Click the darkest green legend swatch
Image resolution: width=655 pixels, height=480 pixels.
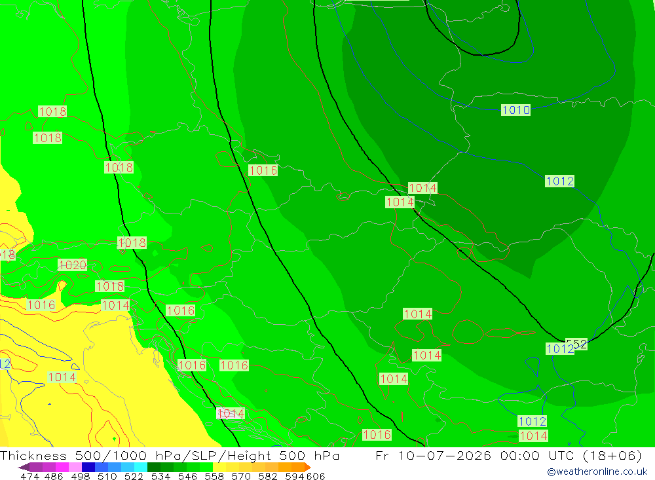154,467
